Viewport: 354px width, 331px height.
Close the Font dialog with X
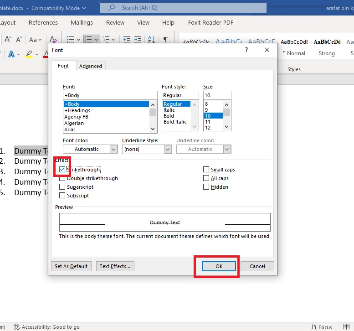(x=267, y=50)
